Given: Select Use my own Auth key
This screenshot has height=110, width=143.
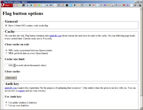Looking at the screenshot, I should pyautogui.click(x=6, y=106).
